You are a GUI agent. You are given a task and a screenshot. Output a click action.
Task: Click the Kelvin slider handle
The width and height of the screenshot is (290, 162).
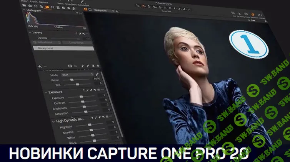click(x=72, y=80)
